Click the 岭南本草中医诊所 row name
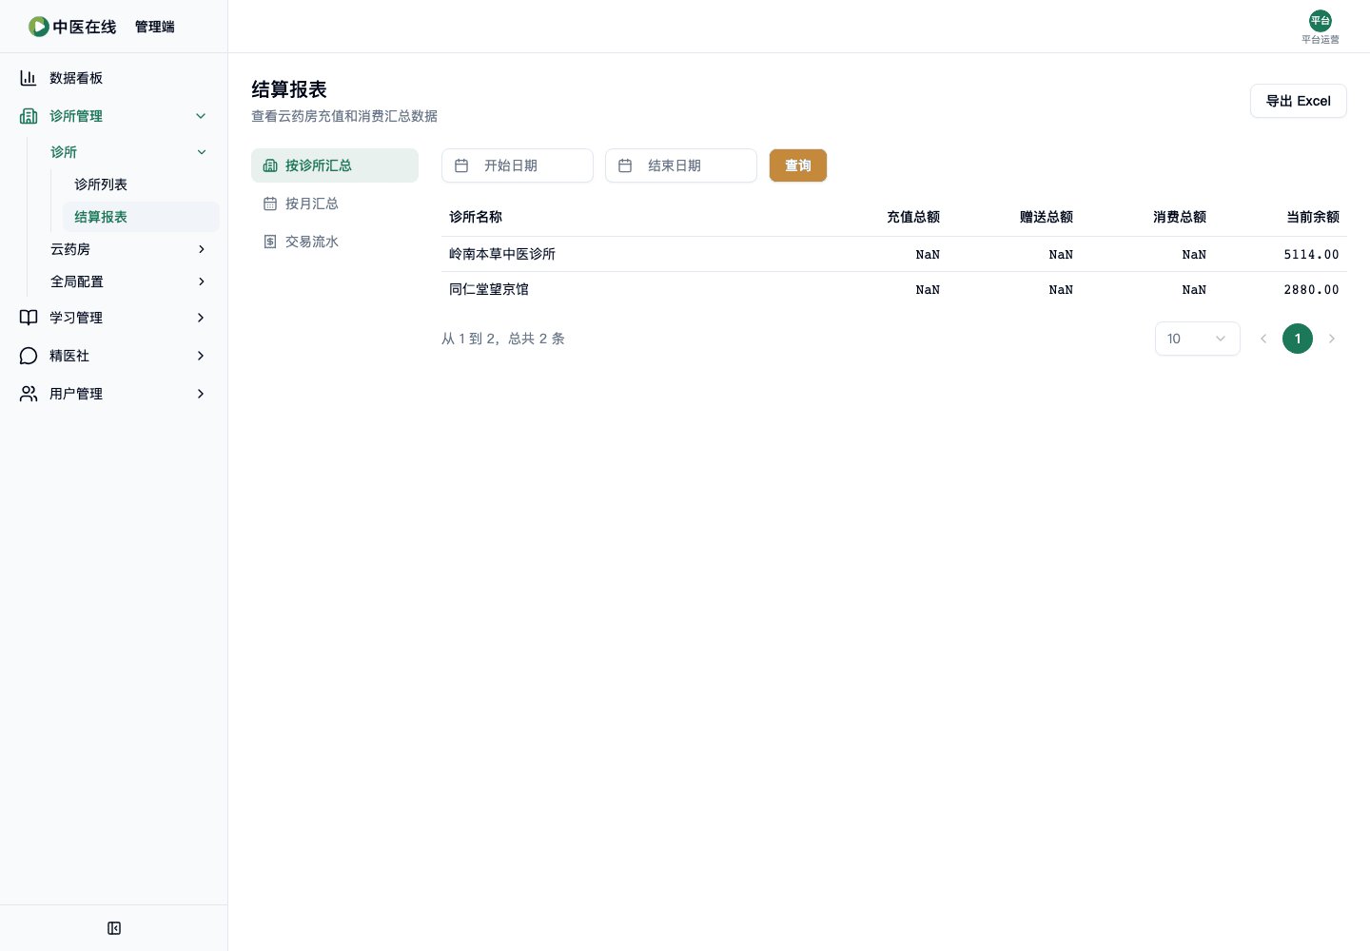Screen dimensions: 1370x951 (502, 254)
